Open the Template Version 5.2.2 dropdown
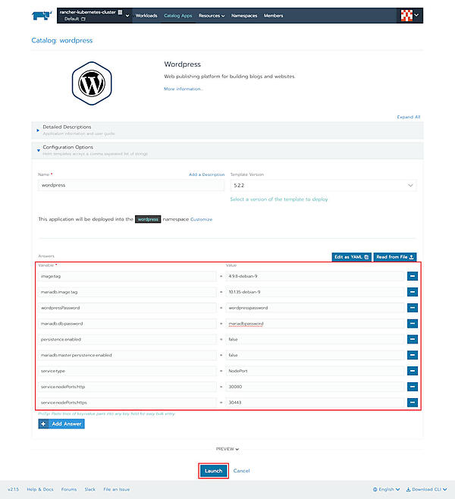 [323, 185]
